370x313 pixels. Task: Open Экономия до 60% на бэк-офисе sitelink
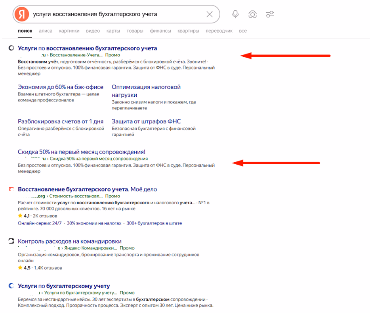[61, 87]
